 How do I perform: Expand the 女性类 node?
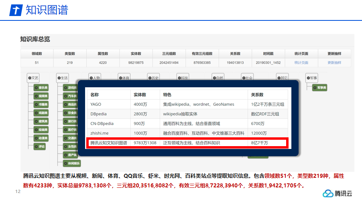[65, 147]
